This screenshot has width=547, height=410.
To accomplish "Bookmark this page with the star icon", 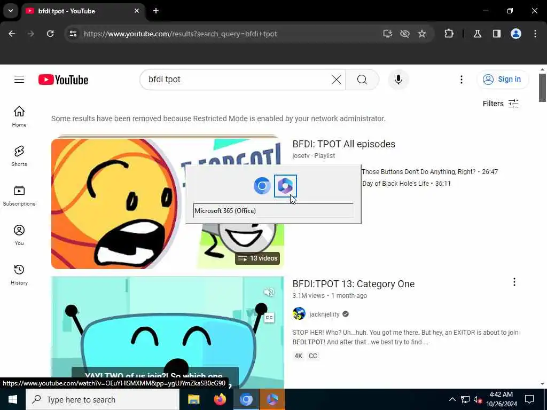I will [x=422, y=34].
